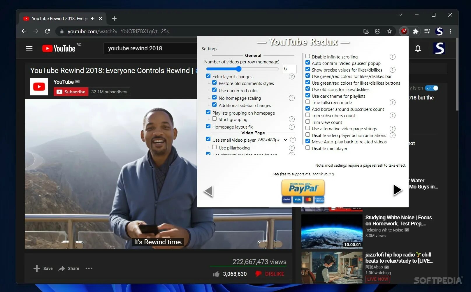This screenshot has height=292, width=471.
Task: Go to previous page of Redux settings
Action: (x=208, y=191)
